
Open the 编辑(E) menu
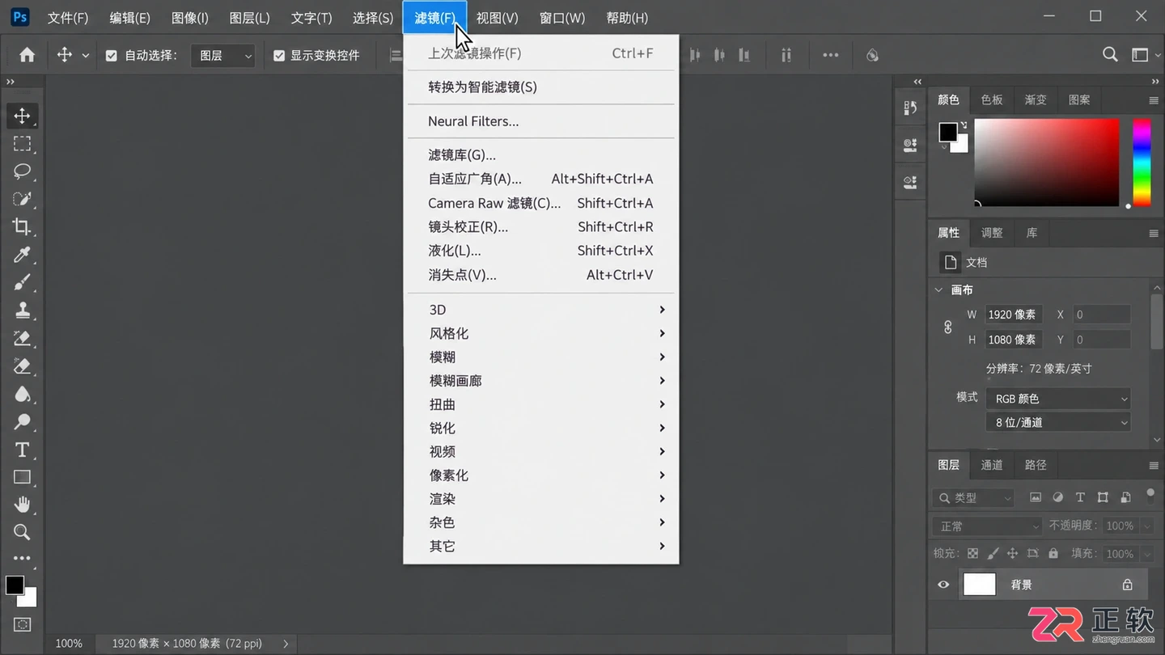pyautogui.click(x=130, y=18)
